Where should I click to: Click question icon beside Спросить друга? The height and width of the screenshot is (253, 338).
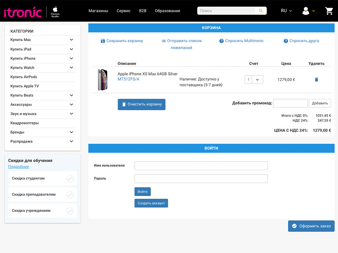click(286, 41)
